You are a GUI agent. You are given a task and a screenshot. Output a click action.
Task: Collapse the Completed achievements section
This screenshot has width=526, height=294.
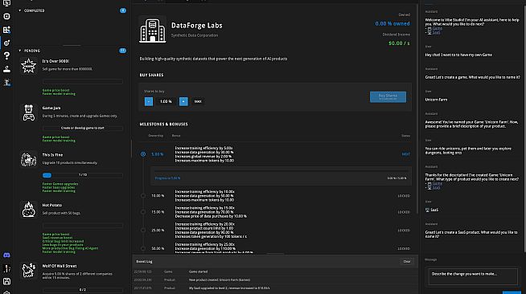click(20, 10)
